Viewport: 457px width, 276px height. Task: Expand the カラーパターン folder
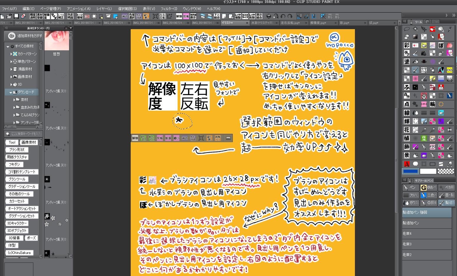[11, 54]
